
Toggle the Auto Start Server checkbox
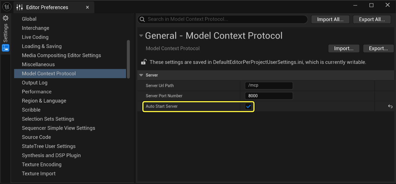(248, 106)
